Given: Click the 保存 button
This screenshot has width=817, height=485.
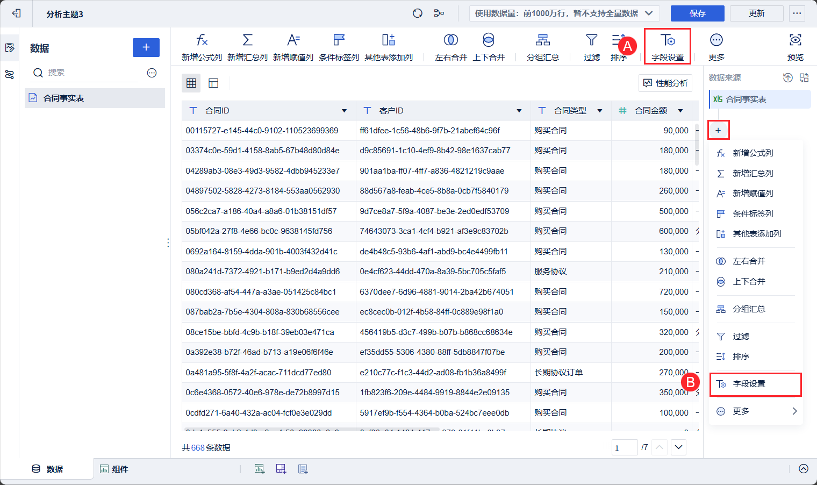Looking at the screenshot, I should [698, 13].
